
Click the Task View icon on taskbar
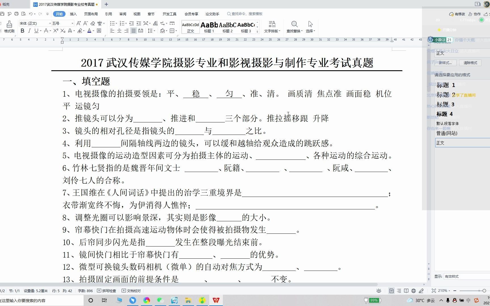[104, 300]
